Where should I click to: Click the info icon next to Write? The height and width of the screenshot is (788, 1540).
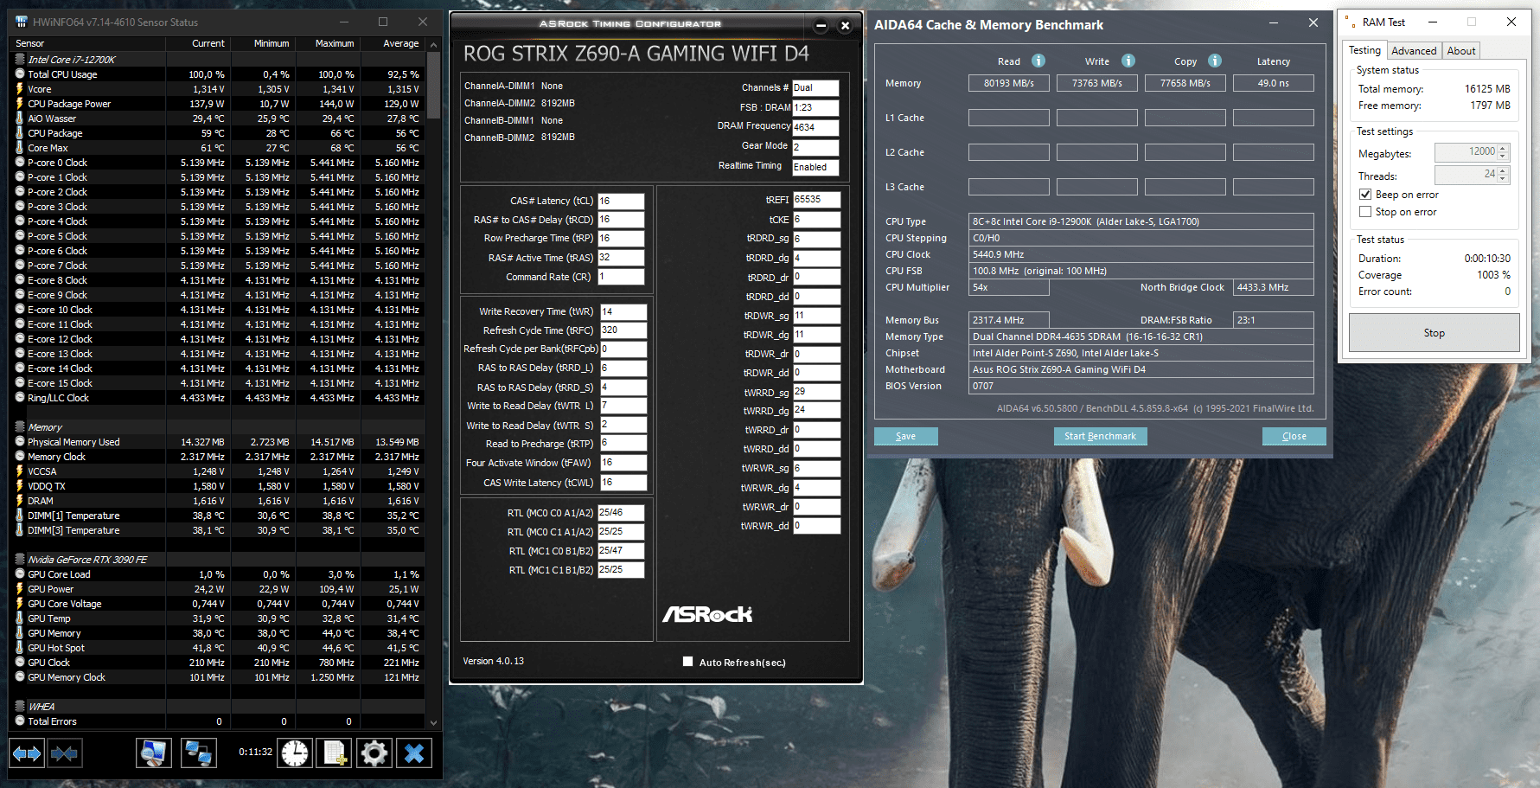1128,61
